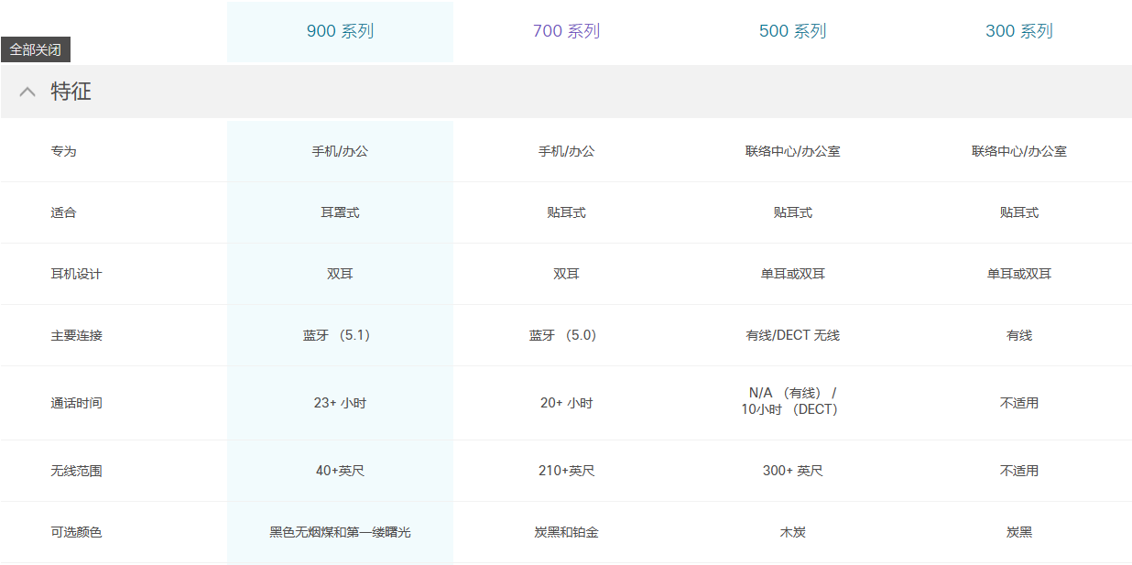Select the 适合 row label

pos(63,212)
